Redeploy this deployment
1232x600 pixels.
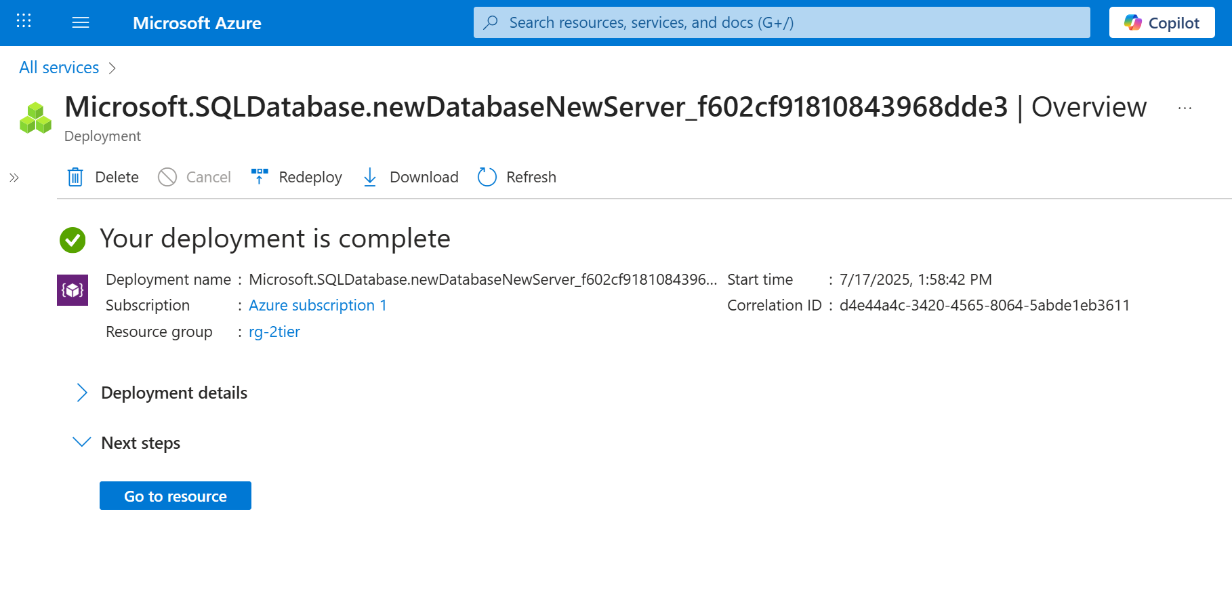(296, 177)
